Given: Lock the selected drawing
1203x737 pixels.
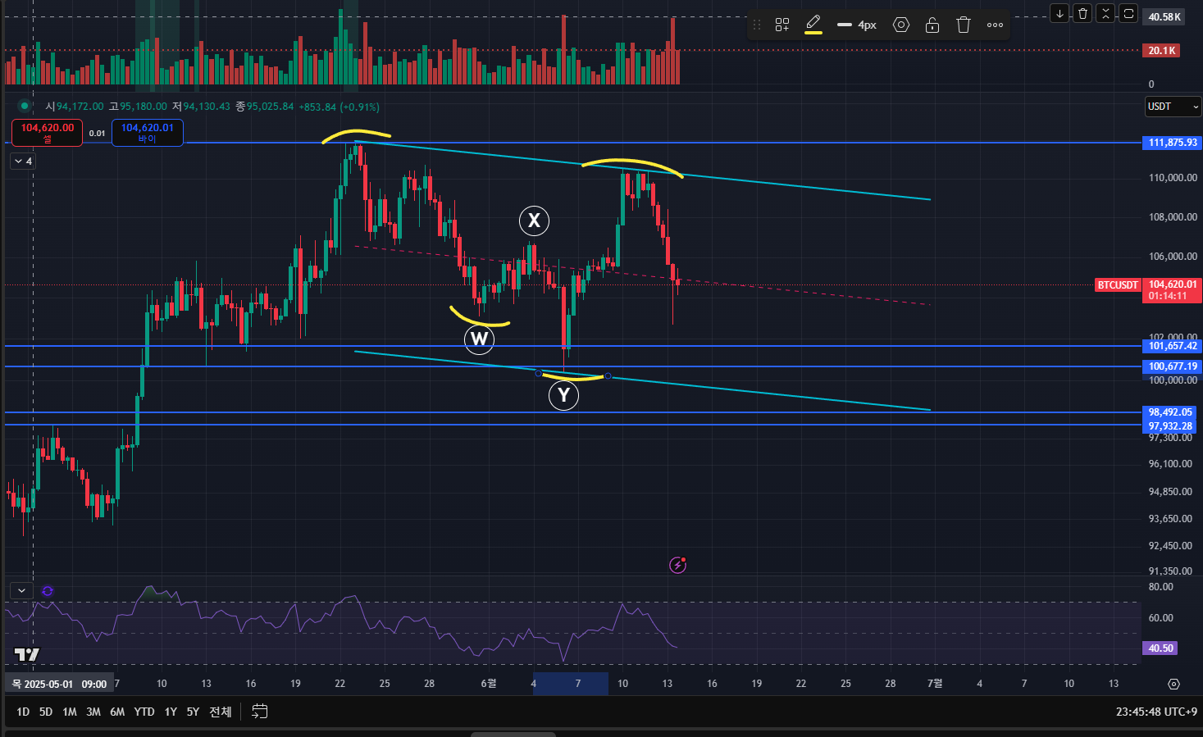Looking at the screenshot, I should [x=932, y=25].
